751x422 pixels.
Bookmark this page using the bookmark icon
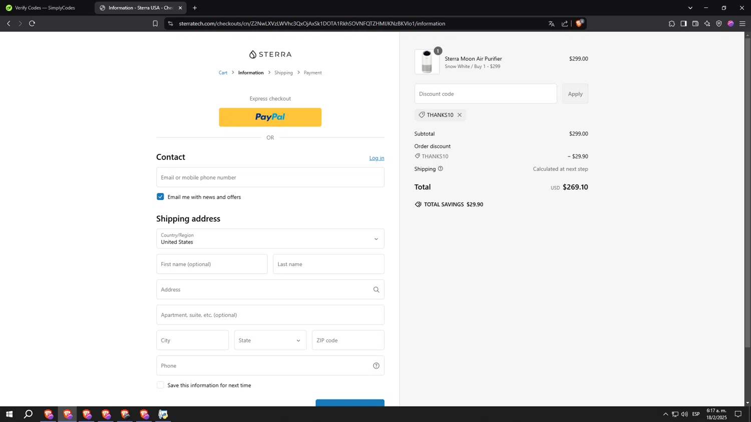155,23
